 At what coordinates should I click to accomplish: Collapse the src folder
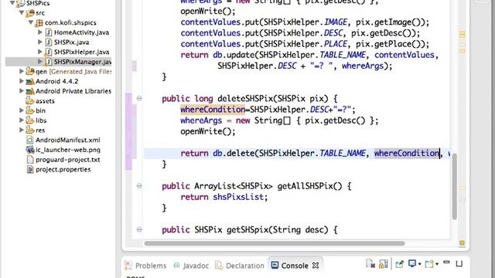(x=22, y=13)
